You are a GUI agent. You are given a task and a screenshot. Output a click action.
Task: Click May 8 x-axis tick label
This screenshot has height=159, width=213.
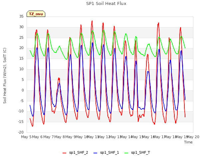tap(60, 137)
